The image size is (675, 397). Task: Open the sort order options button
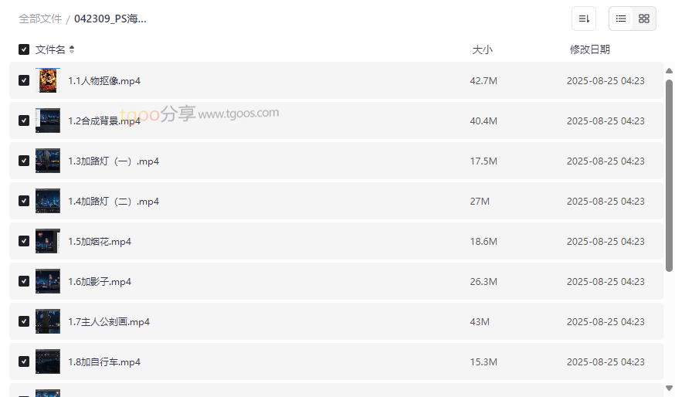(x=583, y=19)
